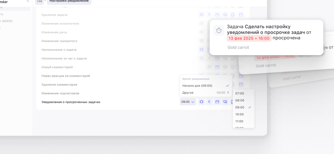Toggle lightning channel for Удаление задачи
Viewport: 334px width, 154px height.
tap(210, 14)
